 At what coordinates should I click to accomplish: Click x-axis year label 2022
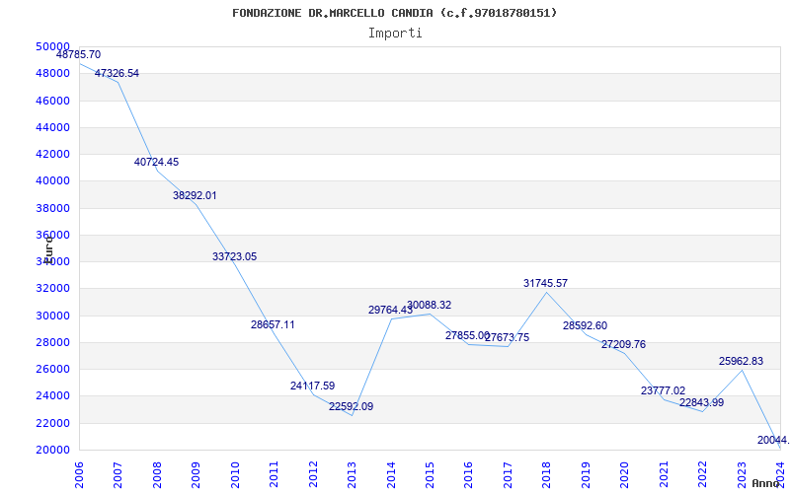coord(703,474)
